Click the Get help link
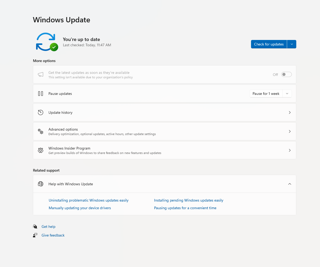320x267 pixels. [48, 227]
